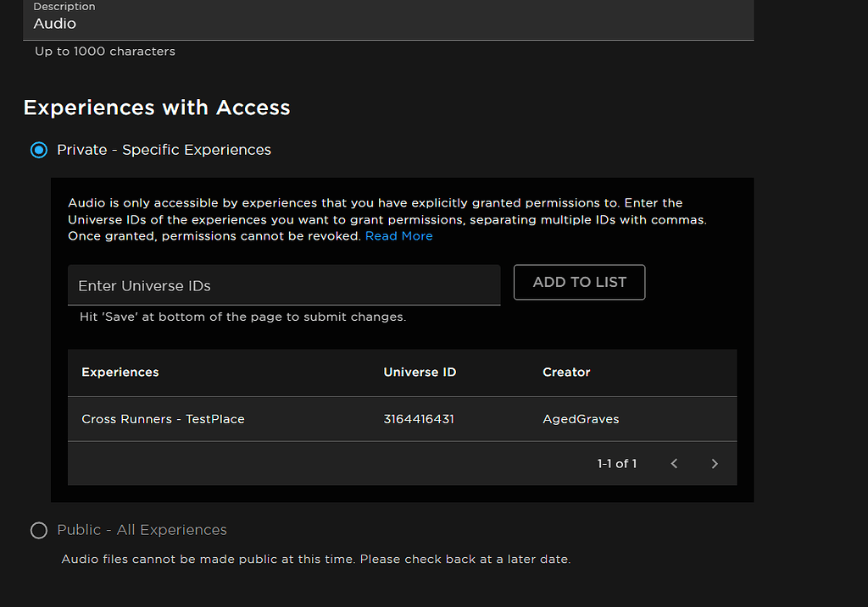Image resolution: width=868 pixels, height=607 pixels.
Task: Click the Universe ID value 3164416431
Action: pos(419,419)
